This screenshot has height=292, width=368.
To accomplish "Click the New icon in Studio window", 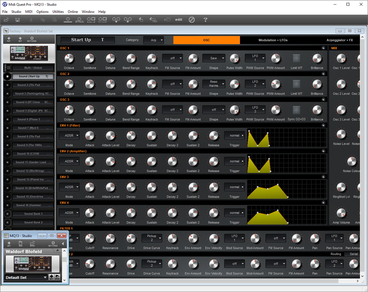I will tap(20, 243).
